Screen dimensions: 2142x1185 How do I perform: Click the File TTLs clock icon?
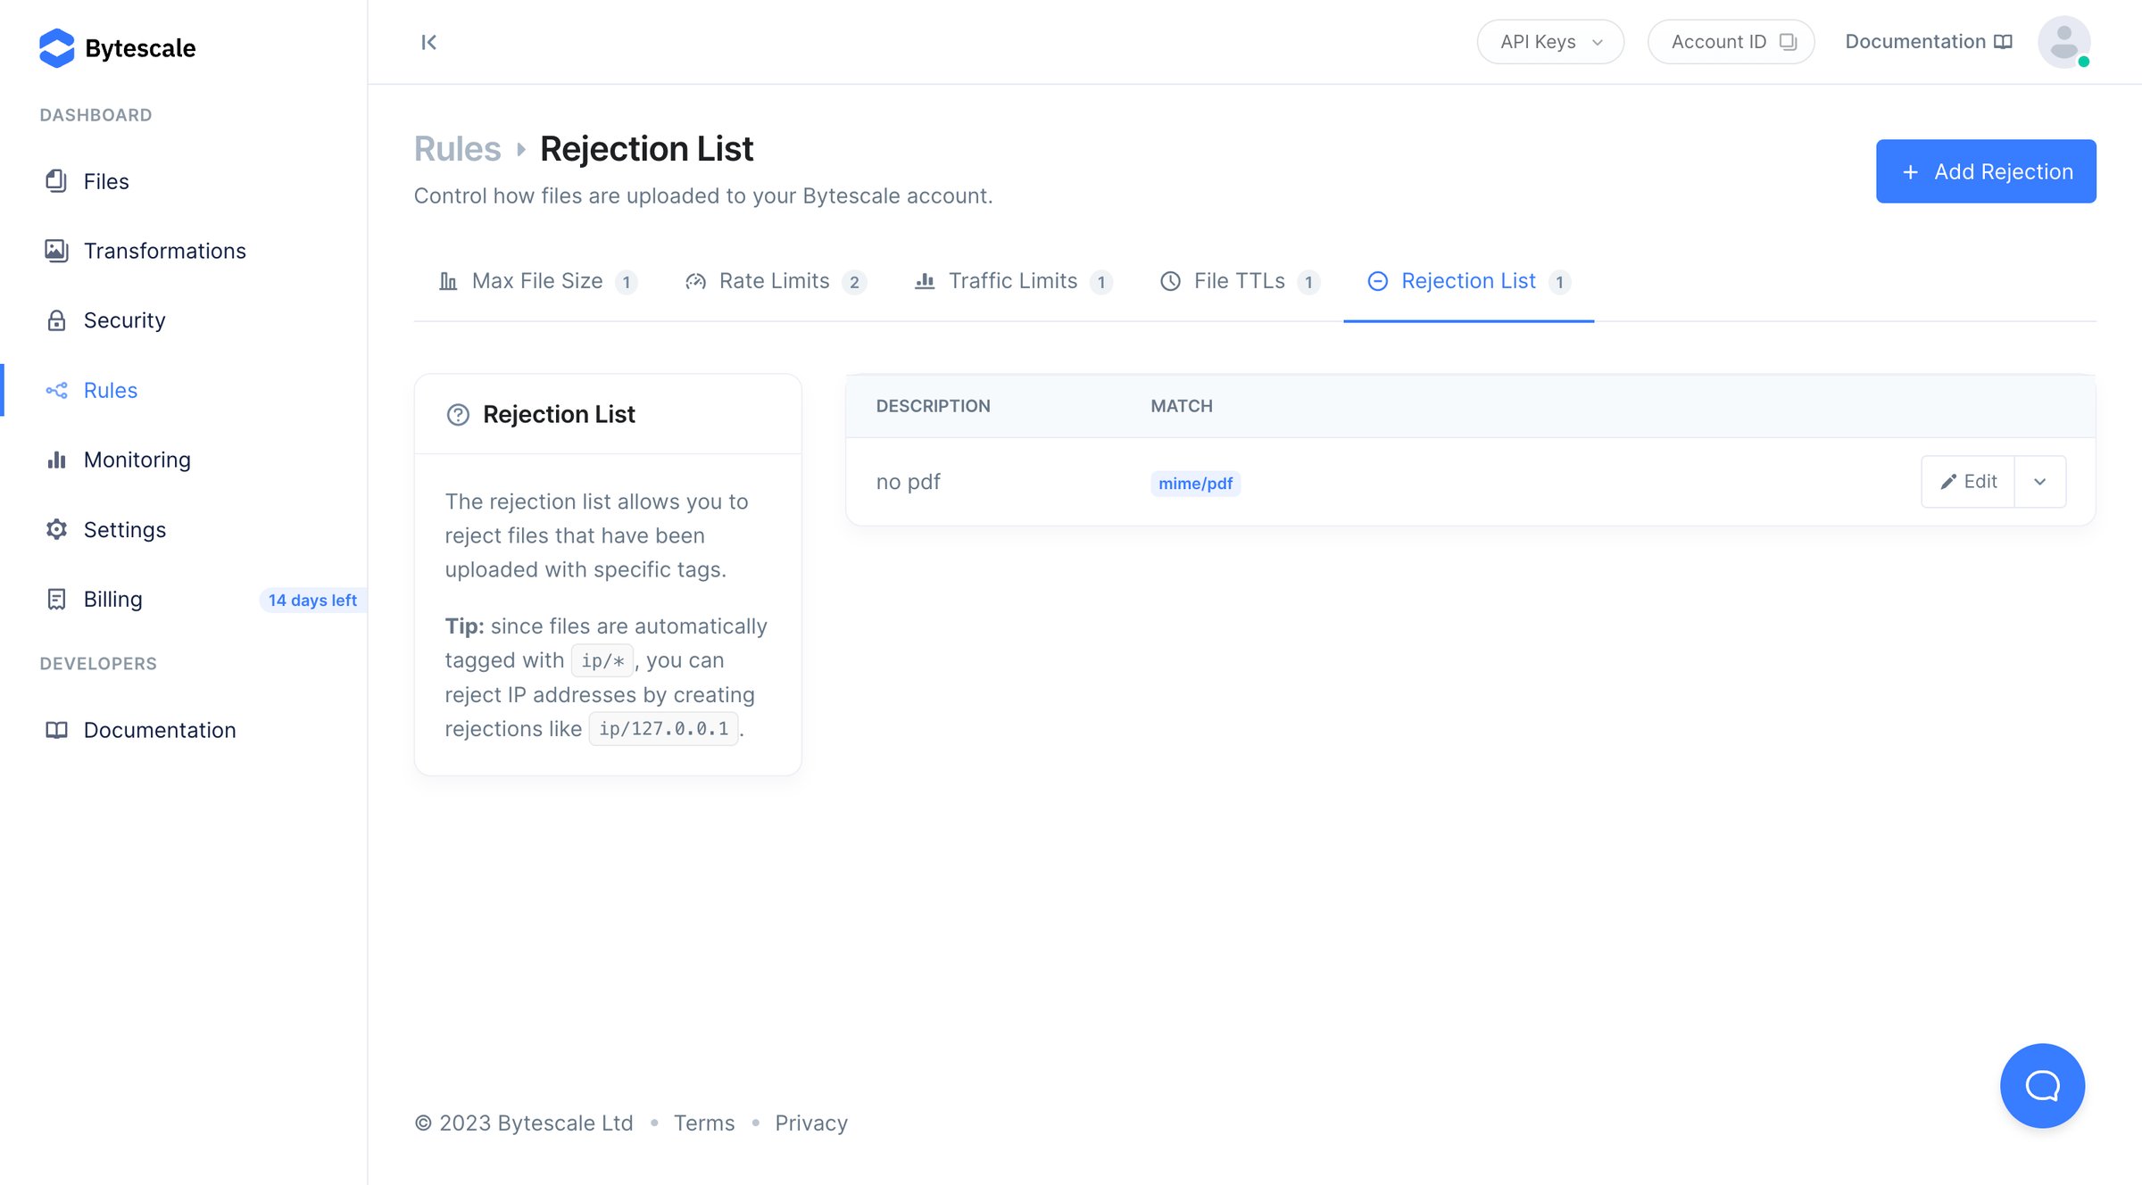[1170, 281]
